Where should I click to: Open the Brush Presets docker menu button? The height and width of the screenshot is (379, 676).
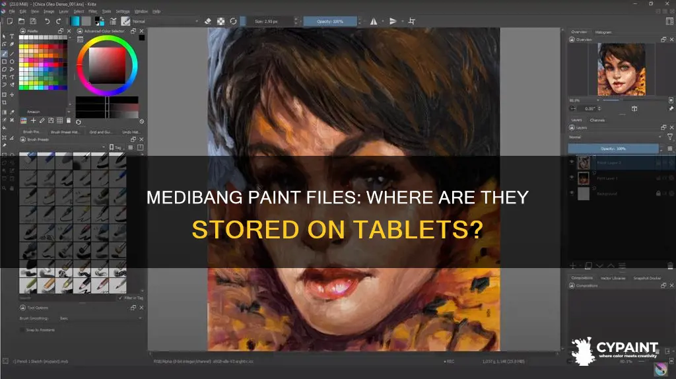(131, 147)
